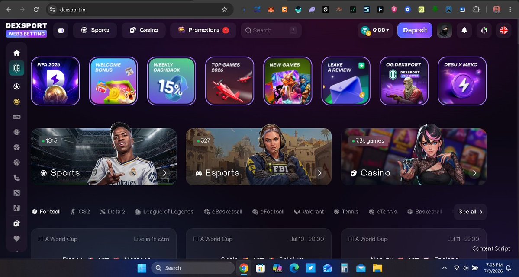
Task: Open the language selector UK flag
Action: (x=504, y=30)
